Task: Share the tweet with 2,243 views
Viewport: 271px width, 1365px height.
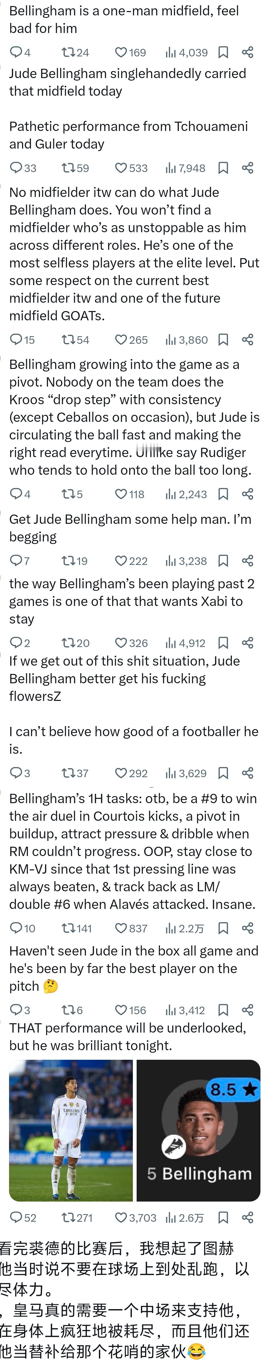Action: [x=248, y=494]
